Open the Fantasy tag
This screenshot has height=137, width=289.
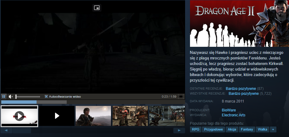tap(247, 129)
